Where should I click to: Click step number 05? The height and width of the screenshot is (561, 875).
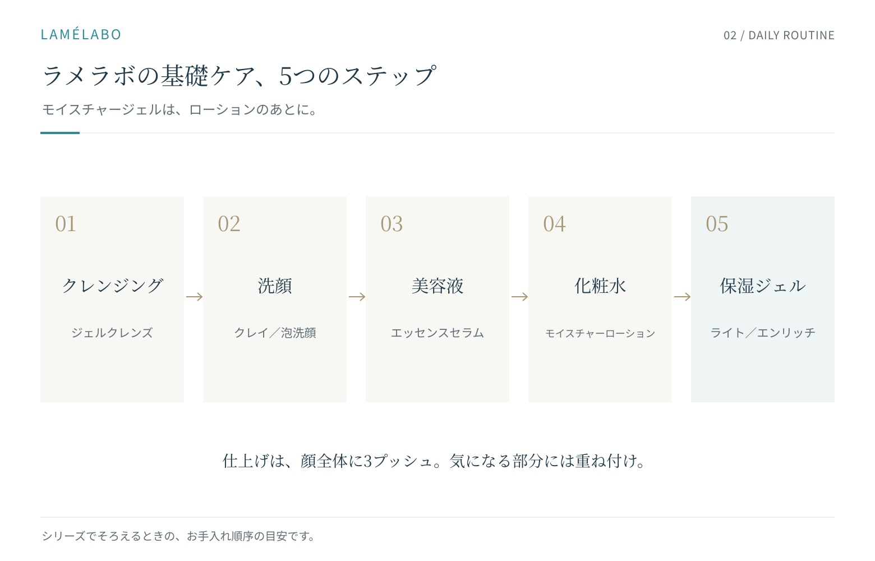click(x=717, y=224)
